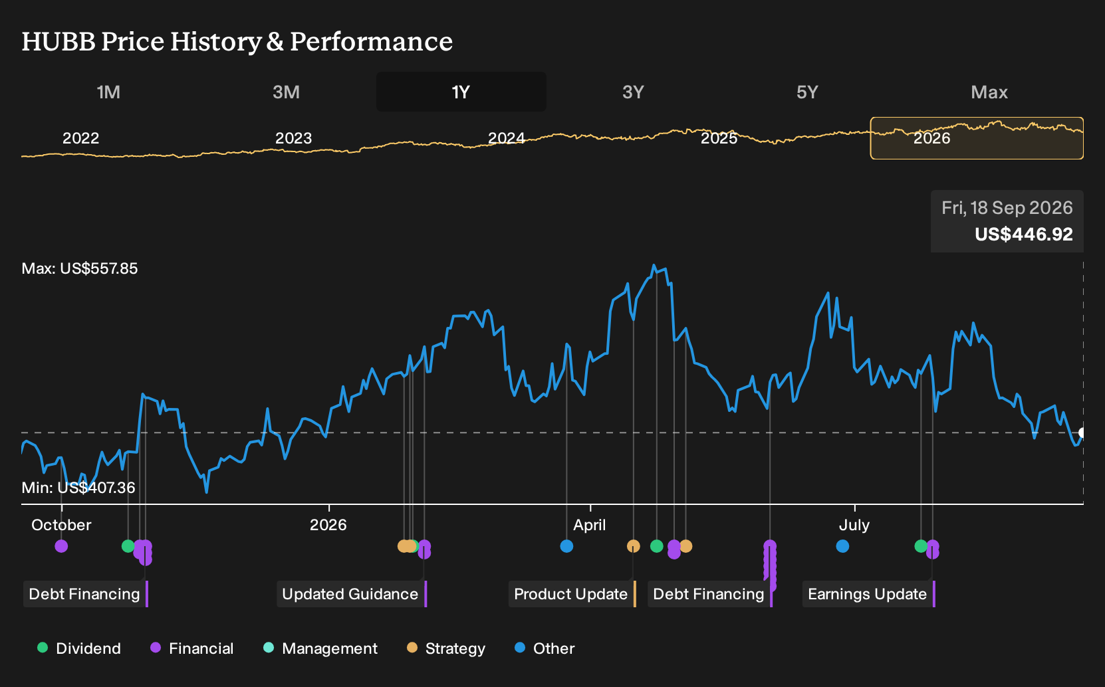
Task: Select the orange Strategy dot left of Updated Guidance marker
Action: click(x=404, y=546)
